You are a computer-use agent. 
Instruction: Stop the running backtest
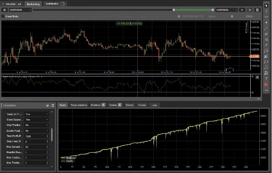pyautogui.click(x=250, y=10)
